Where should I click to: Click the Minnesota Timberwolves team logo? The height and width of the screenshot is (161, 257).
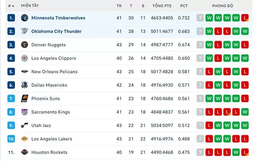pyautogui.click(x=24, y=18)
